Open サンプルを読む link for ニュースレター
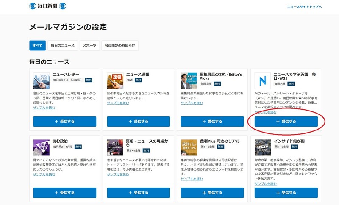 pos(44,108)
